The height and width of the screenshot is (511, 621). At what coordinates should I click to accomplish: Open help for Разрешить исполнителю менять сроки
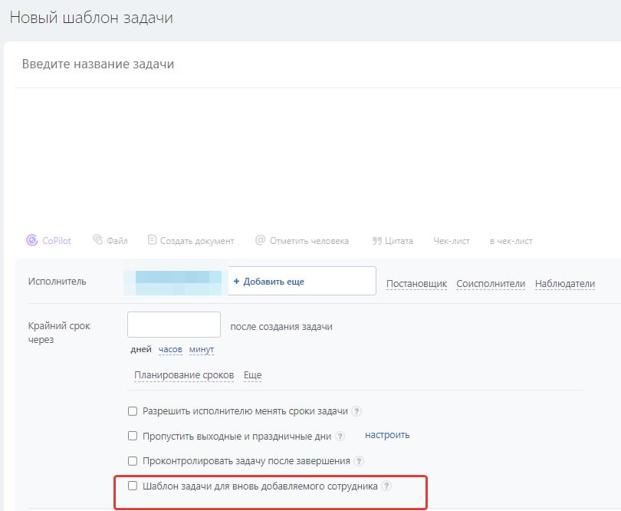[356, 411]
